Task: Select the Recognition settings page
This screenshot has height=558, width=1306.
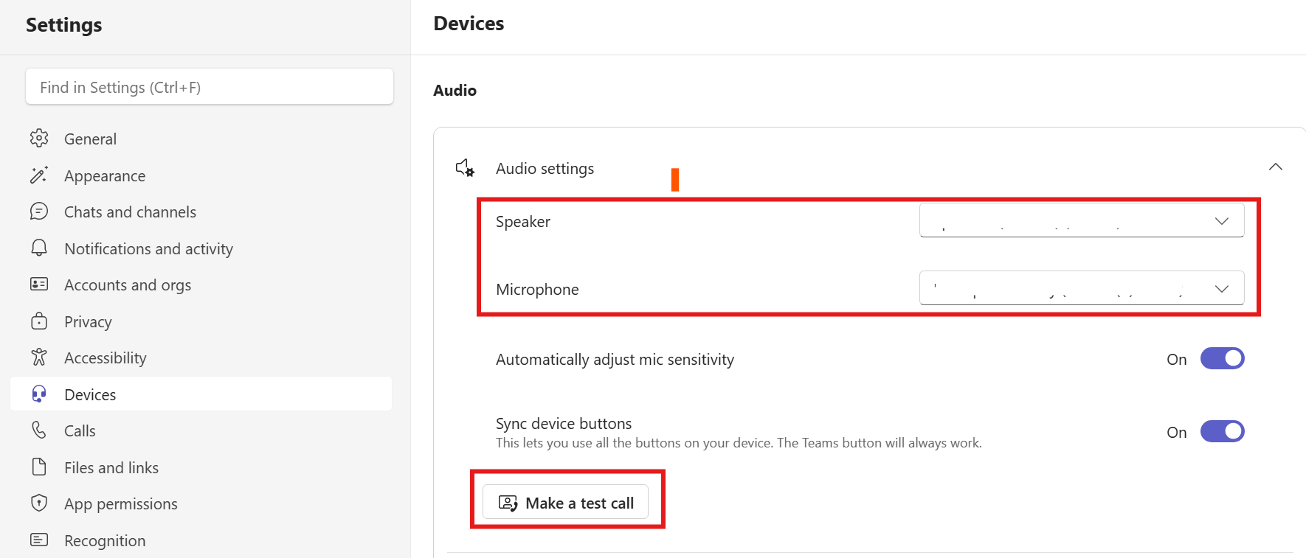Action: (104, 541)
